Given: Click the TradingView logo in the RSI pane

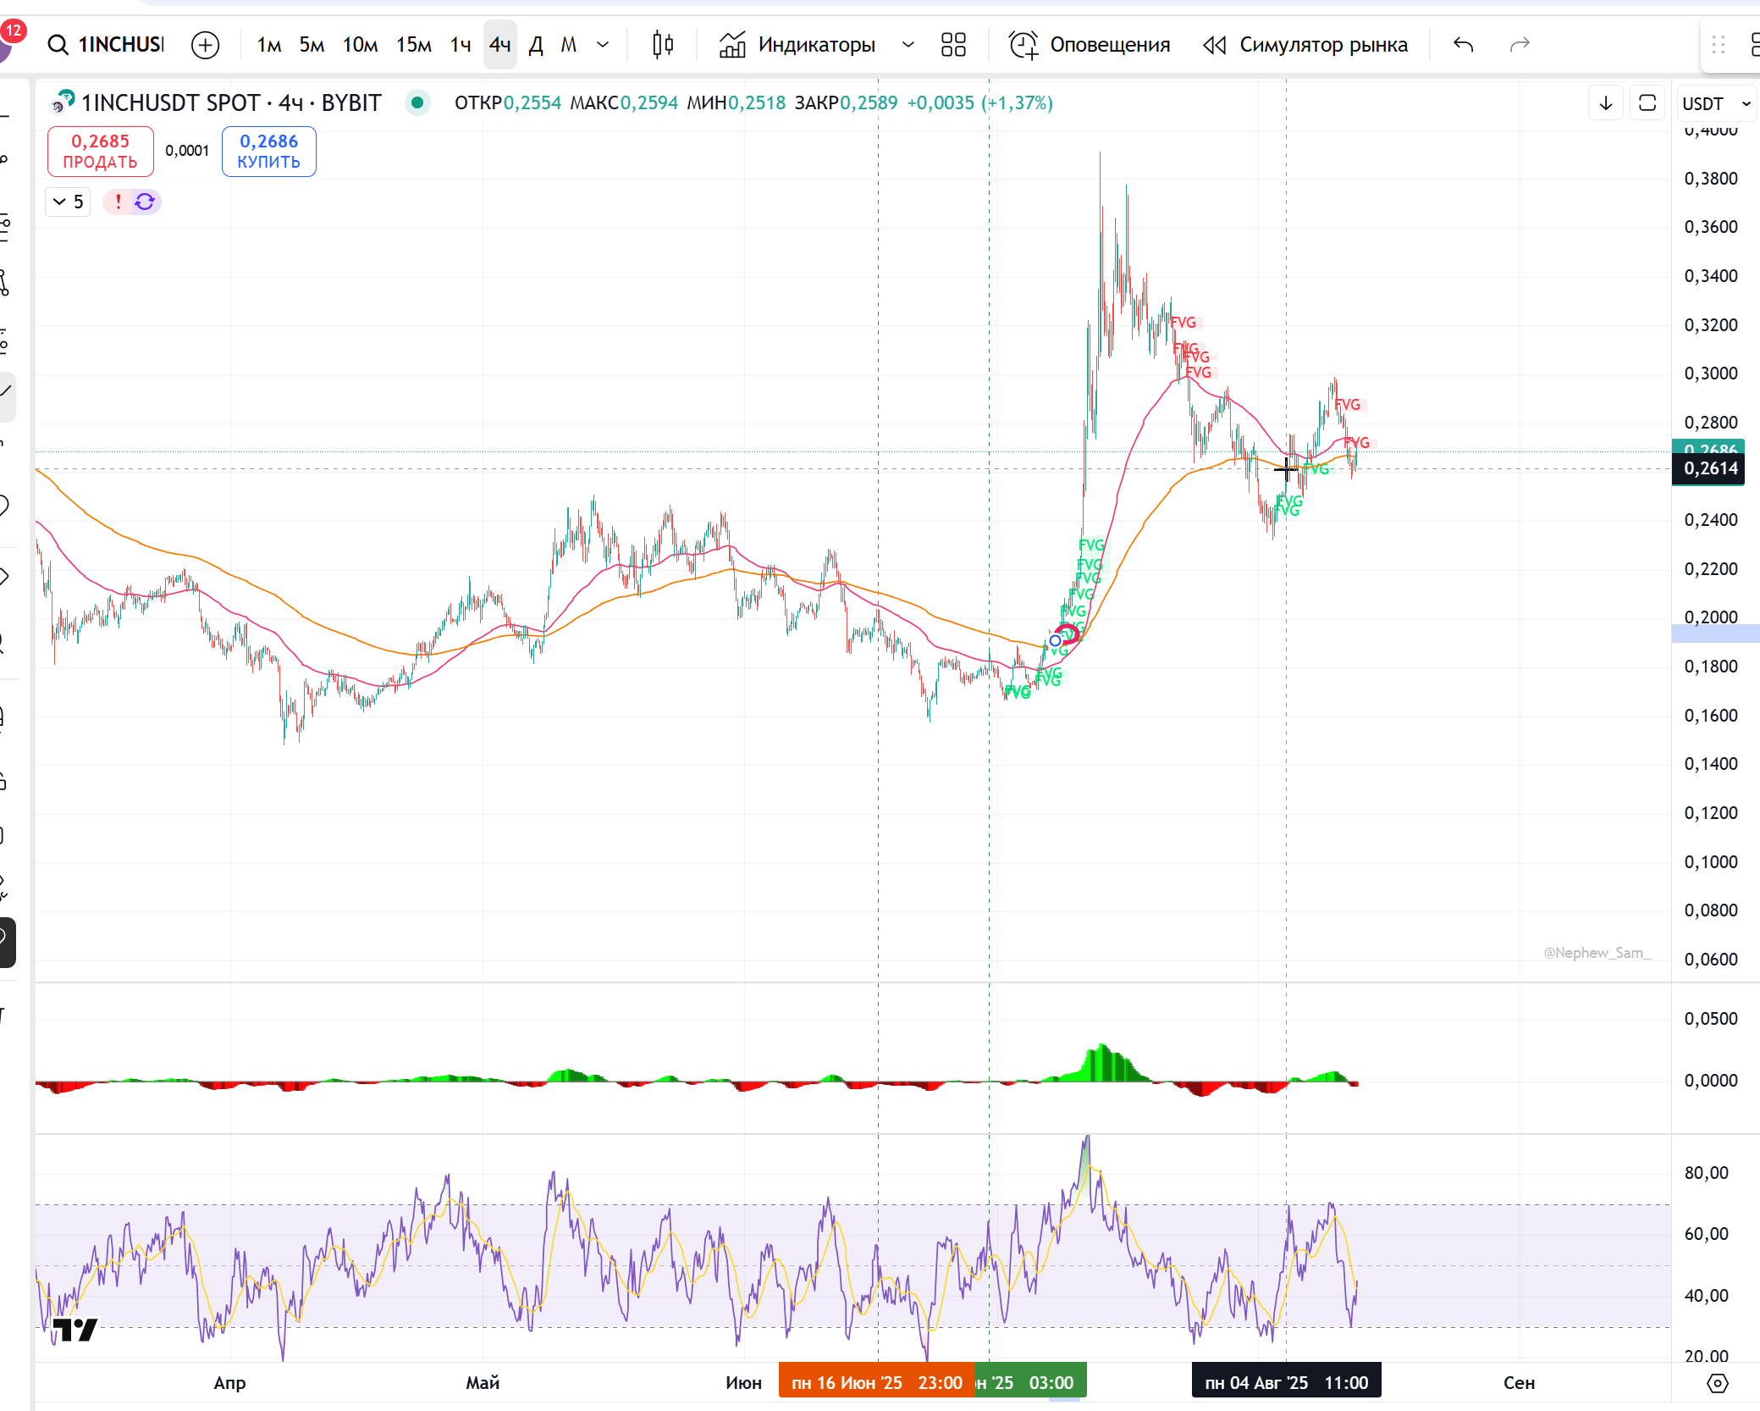Looking at the screenshot, I should [74, 1330].
